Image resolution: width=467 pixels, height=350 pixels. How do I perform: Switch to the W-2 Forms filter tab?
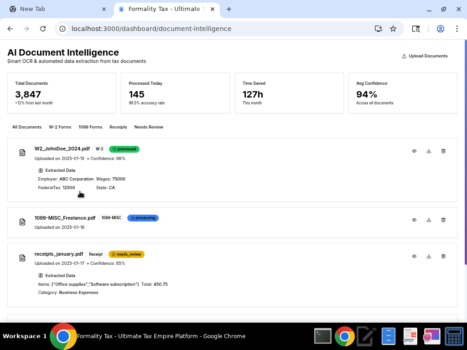(60, 127)
